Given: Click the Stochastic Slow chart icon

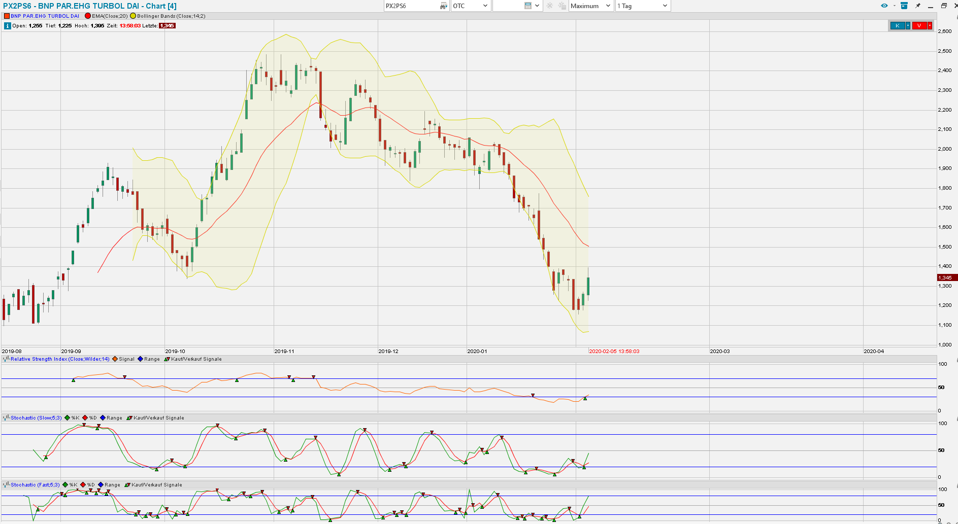Looking at the screenshot, I should click(6, 418).
